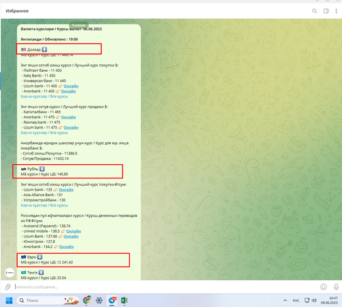Click the 'Универсал банк - 11 445' line
The width and height of the screenshot is (342, 307).
pyautogui.click(x=44, y=81)
